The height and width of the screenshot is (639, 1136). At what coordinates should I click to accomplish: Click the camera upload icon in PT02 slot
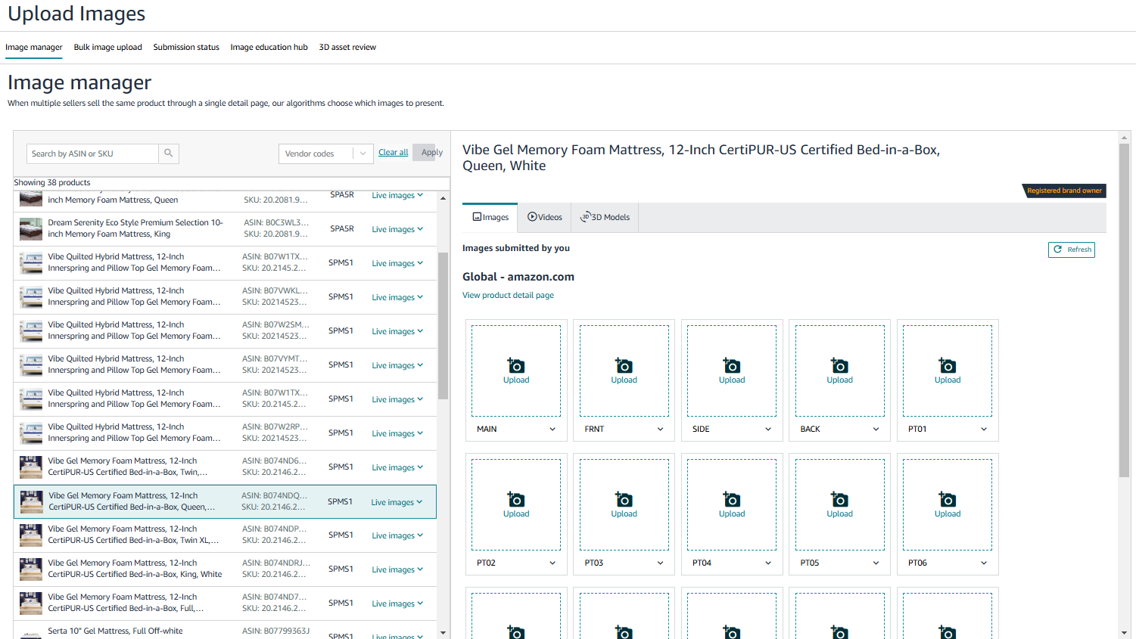(516, 500)
